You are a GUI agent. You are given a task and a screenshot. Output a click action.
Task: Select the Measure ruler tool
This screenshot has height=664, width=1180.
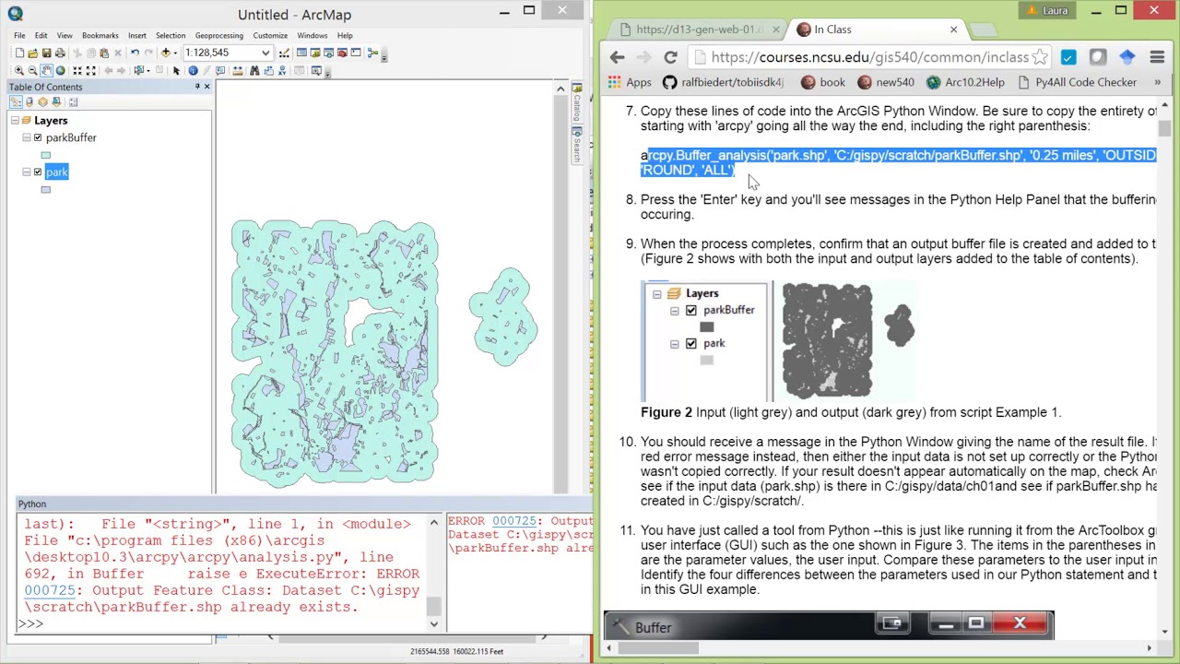[x=238, y=71]
